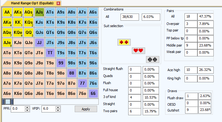Screen dimensions: 222x122
Task: Select the 99 pocket pair cell
Action: coord(61,63)
